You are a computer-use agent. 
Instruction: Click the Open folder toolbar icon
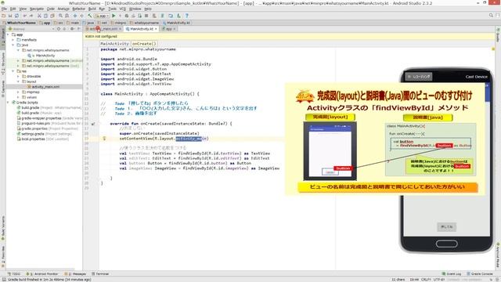pos(3,16)
